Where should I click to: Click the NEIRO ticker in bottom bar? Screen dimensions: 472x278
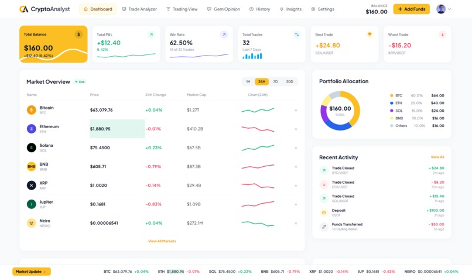pos(431,272)
